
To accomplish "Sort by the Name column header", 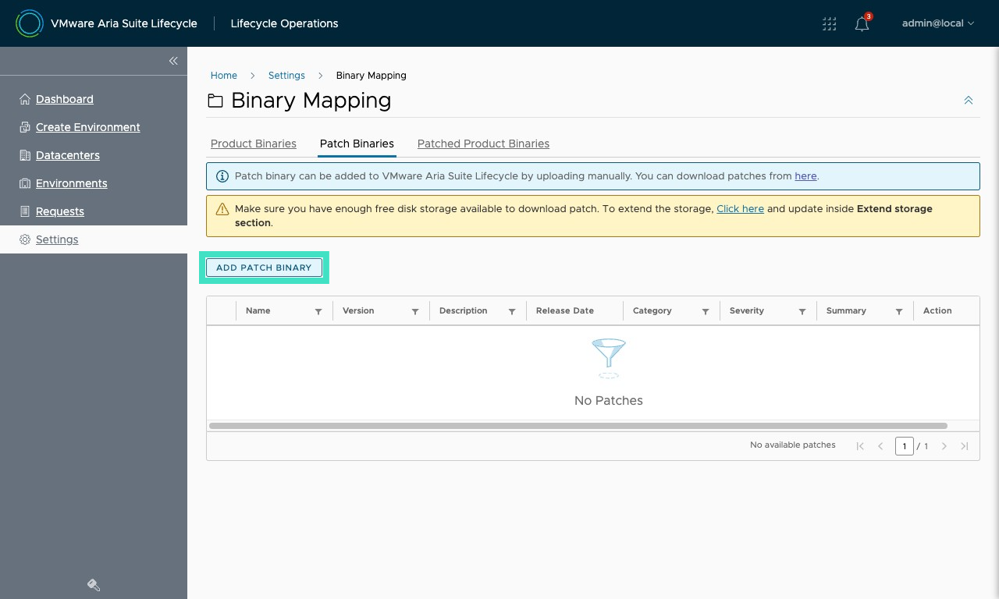I will point(258,310).
